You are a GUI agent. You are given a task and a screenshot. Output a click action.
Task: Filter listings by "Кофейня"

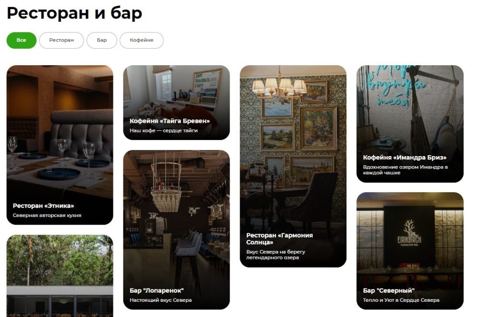(142, 40)
